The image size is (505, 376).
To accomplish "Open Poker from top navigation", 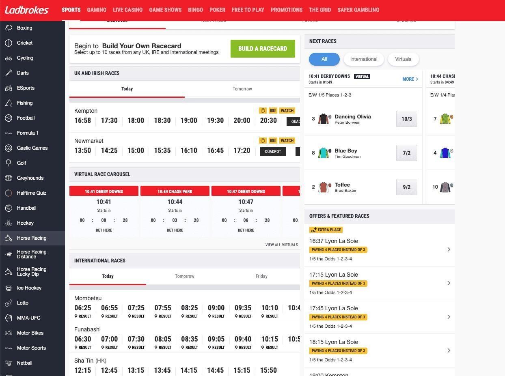I will tap(217, 10).
